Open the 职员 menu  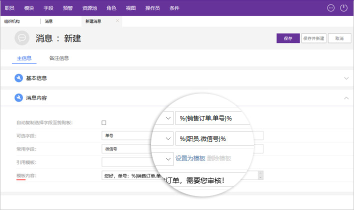pos(9,8)
